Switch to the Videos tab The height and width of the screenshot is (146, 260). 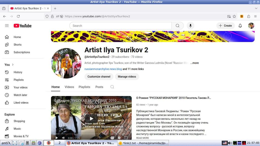tap(69, 87)
